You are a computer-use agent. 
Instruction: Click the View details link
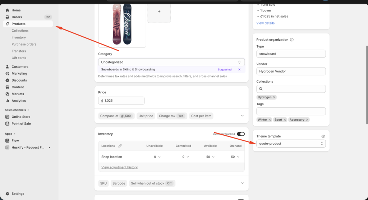coord(265,23)
